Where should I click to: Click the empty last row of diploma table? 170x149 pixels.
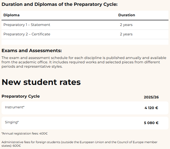pyautogui.click(x=85, y=42)
